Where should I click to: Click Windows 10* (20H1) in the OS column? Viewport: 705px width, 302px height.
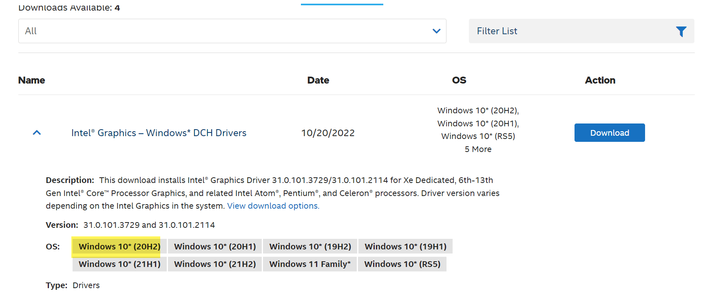478,123
